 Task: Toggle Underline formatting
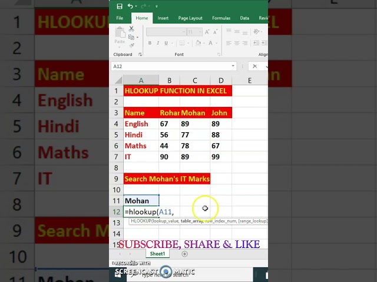click(x=166, y=43)
